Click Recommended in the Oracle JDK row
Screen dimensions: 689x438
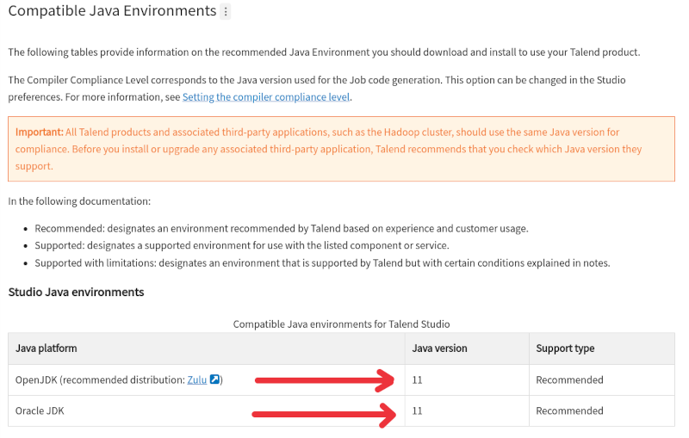569,410
